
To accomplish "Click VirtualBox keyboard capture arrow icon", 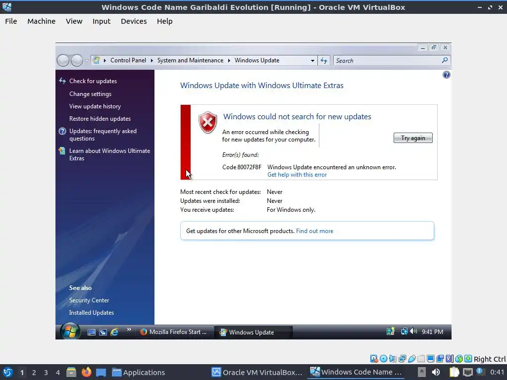I will point(468,359).
